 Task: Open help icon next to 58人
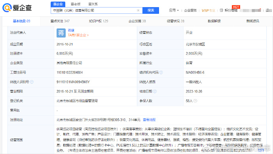click(x=195, y=101)
